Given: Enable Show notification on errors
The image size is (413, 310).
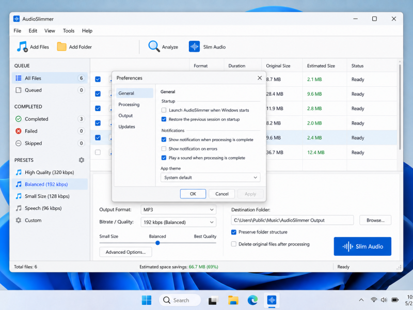Looking at the screenshot, I should point(164,149).
